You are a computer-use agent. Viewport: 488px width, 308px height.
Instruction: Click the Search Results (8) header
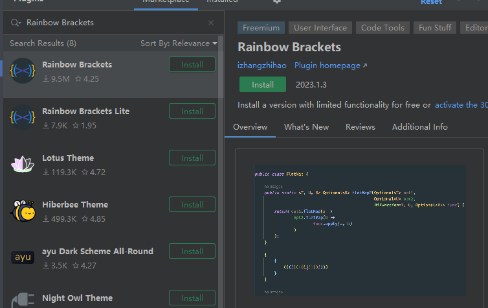tap(43, 43)
